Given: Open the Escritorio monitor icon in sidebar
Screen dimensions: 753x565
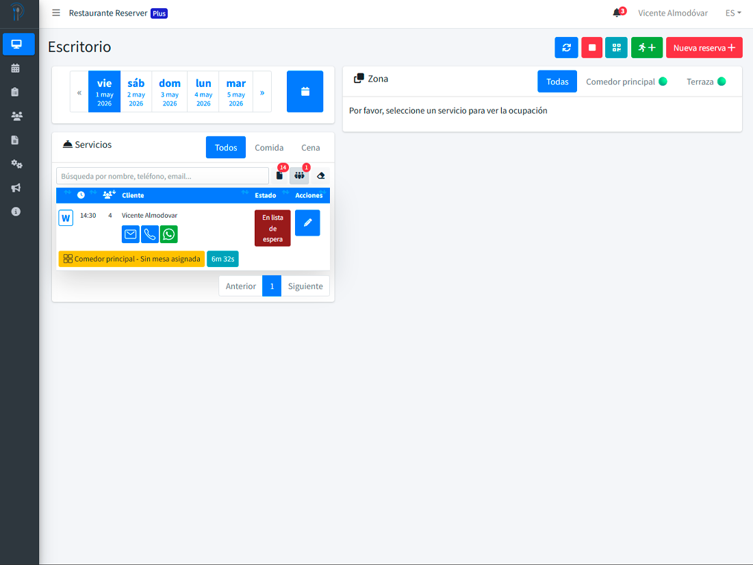Looking at the screenshot, I should tap(18, 45).
